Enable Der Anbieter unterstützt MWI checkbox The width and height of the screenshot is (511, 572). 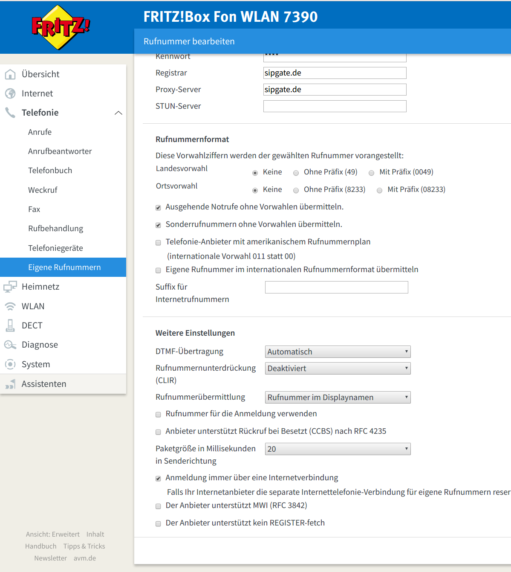click(x=158, y=506)
